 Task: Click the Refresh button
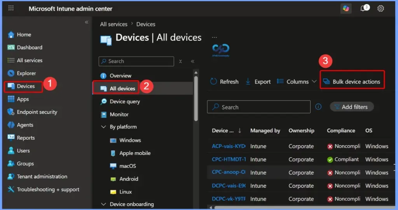coord(224,82)
